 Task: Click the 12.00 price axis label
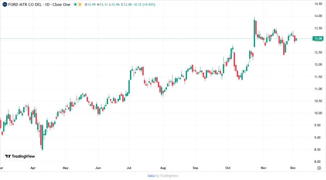pos(318,64)
